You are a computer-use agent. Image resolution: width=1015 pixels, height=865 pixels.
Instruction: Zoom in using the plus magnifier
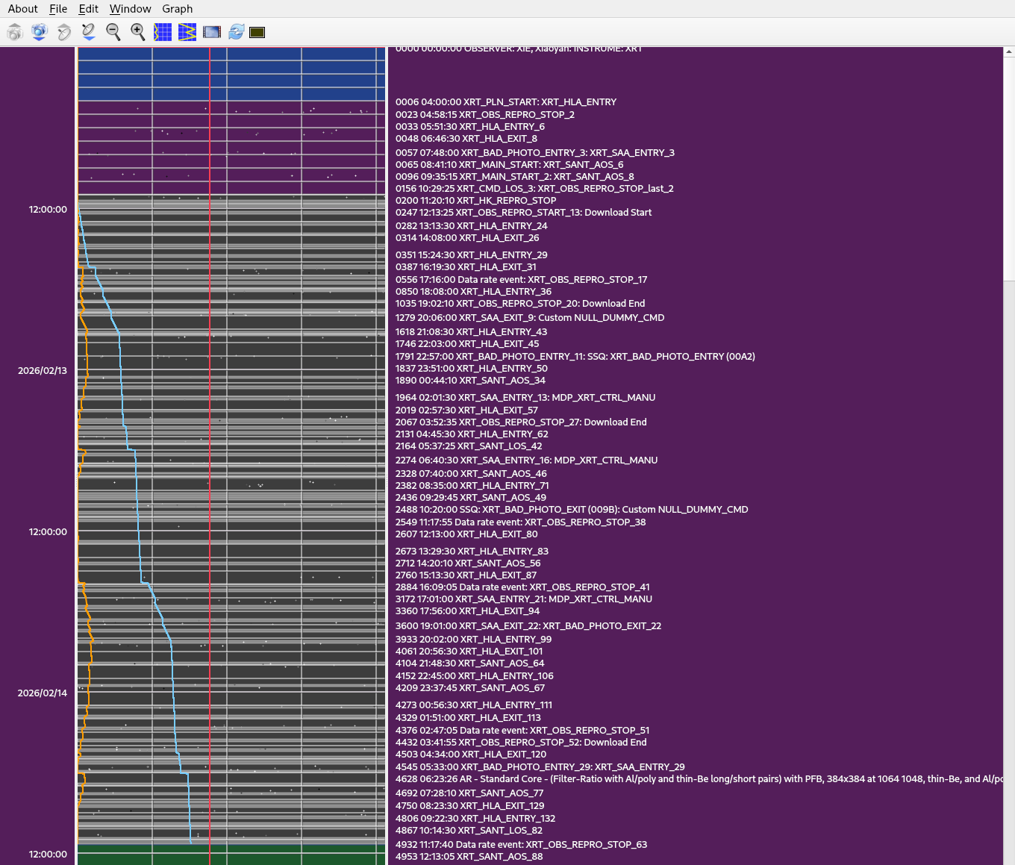138,32
